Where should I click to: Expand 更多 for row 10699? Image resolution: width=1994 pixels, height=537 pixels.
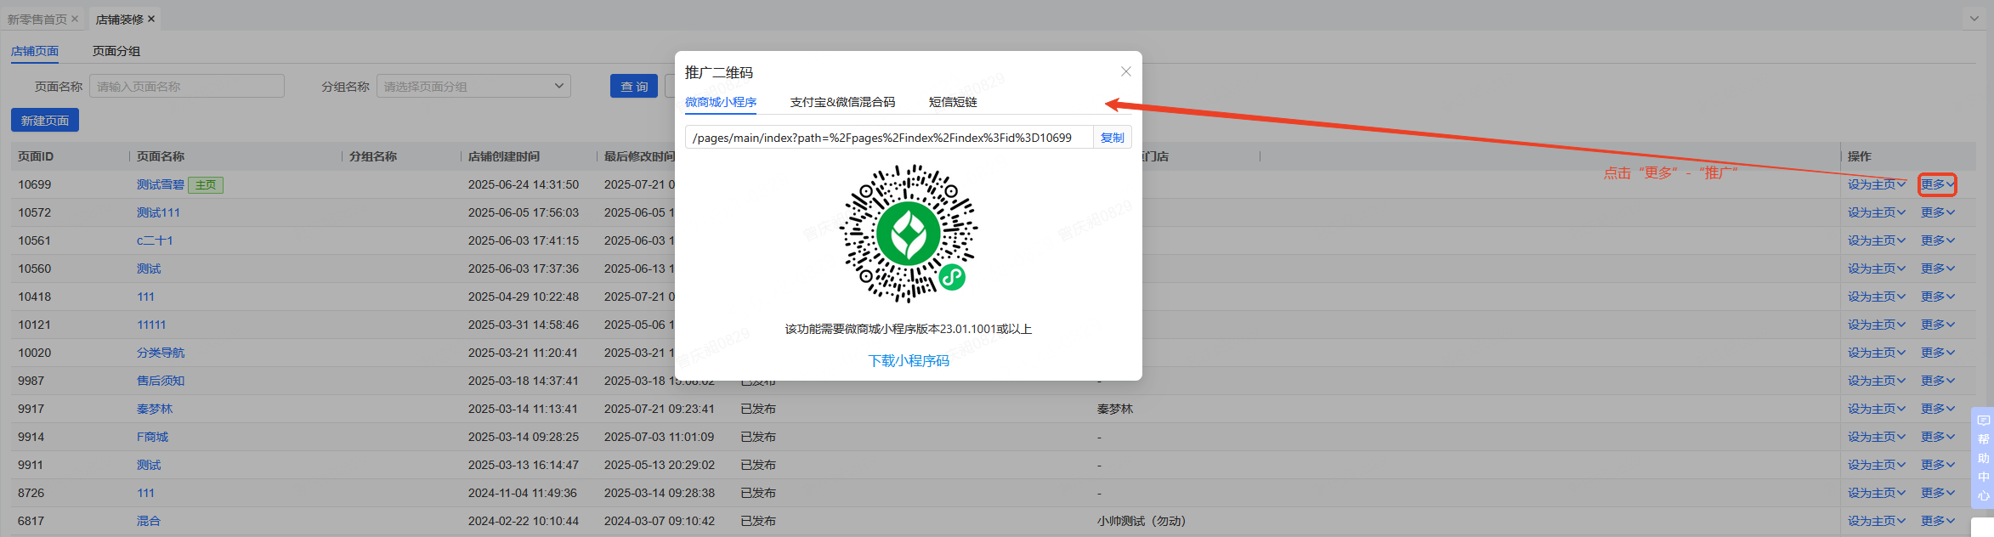click(x=1938, y=184)
